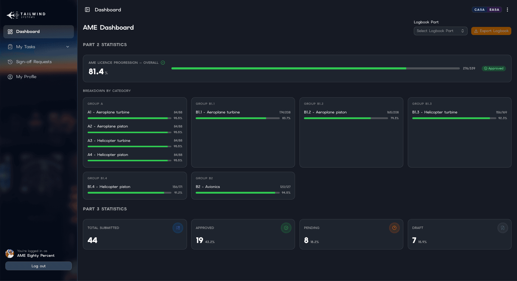Click the B1.4 - Helicopter piston label
Image resolution: width=517 pixels, height=281 pixels.
click(x=109, y=187)
